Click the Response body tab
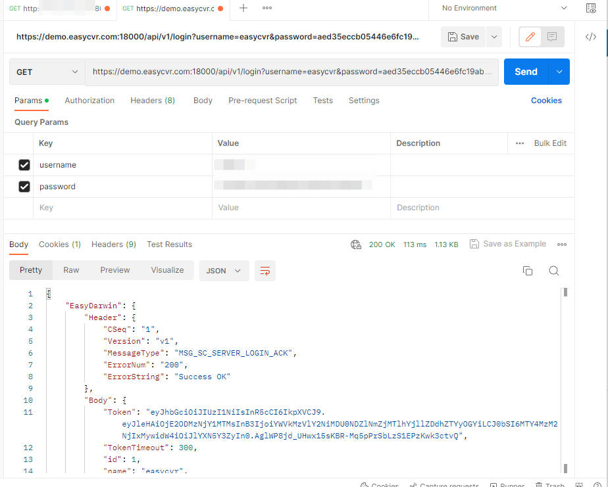Screen dimensions: 608x487 tap(18, 244)
